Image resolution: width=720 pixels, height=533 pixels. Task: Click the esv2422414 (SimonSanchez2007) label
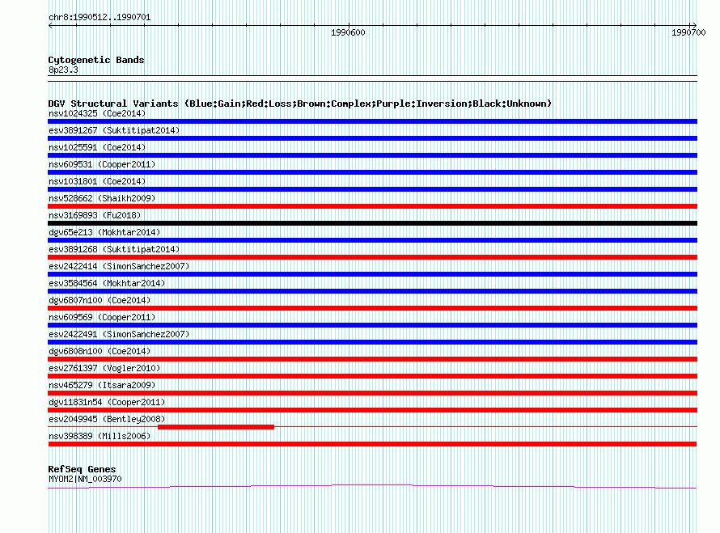click(119, 266)
